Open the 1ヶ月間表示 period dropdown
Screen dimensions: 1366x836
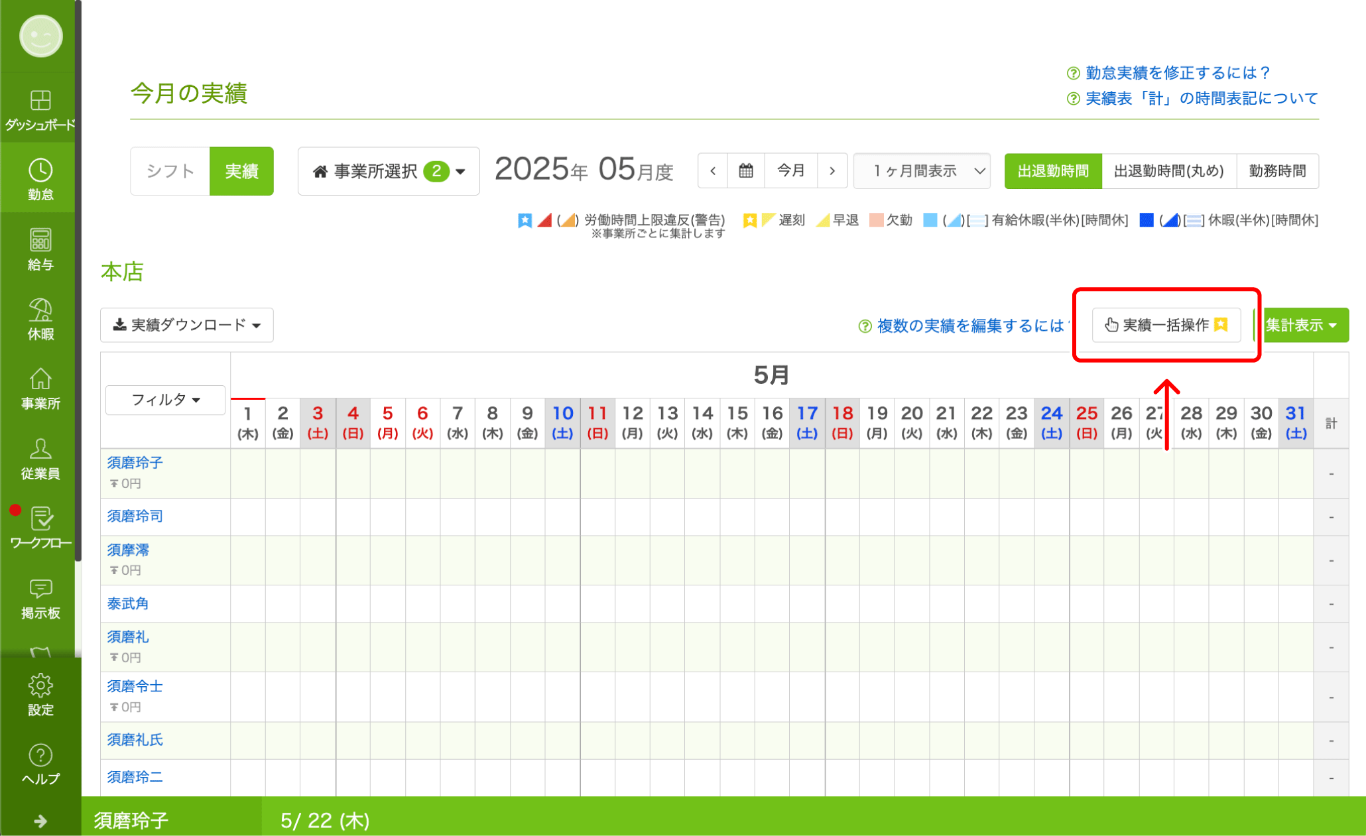coord(922,171)
